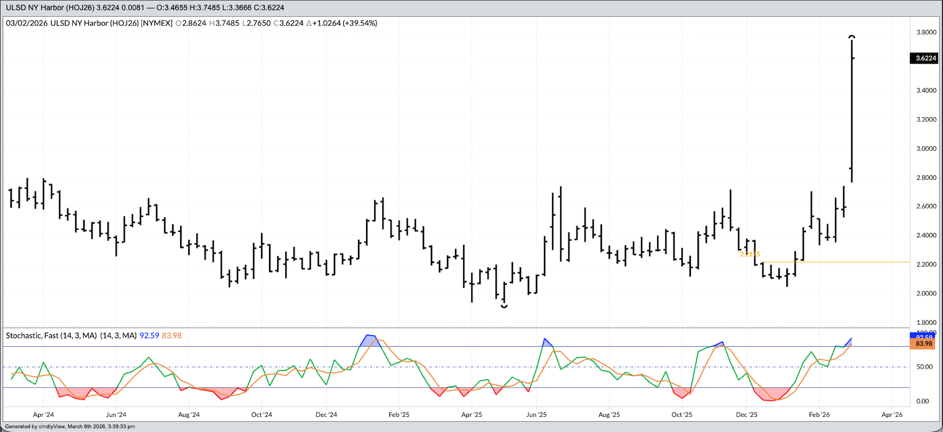This screenshot has height=432, width=943.
Task: Click the high marker arc above the latest bar
Action: pos(852,37)
